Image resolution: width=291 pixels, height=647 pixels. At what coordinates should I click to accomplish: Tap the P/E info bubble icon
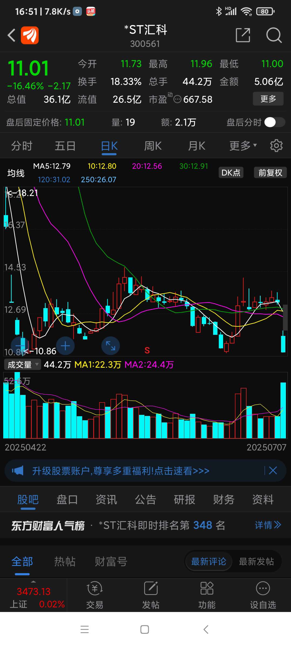point(177,99)
